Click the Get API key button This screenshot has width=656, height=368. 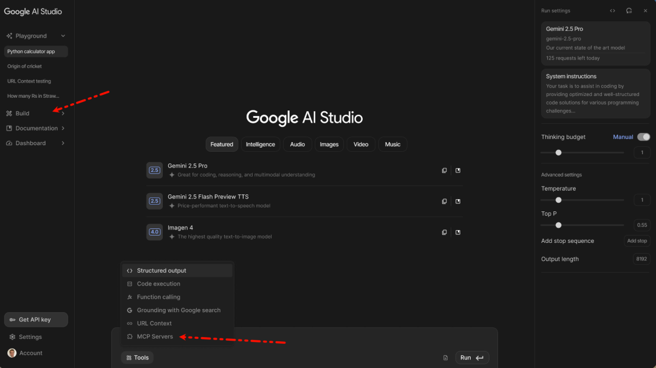(36, 320)
